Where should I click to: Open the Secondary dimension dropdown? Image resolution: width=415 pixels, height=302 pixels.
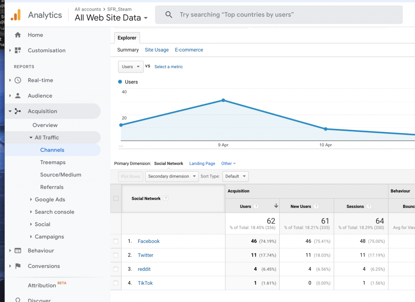pyautogui.click(x=172, y=176)
